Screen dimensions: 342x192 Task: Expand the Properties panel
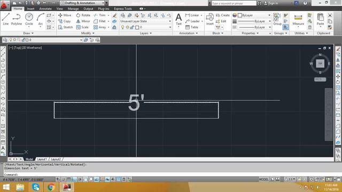coord(250,33)
